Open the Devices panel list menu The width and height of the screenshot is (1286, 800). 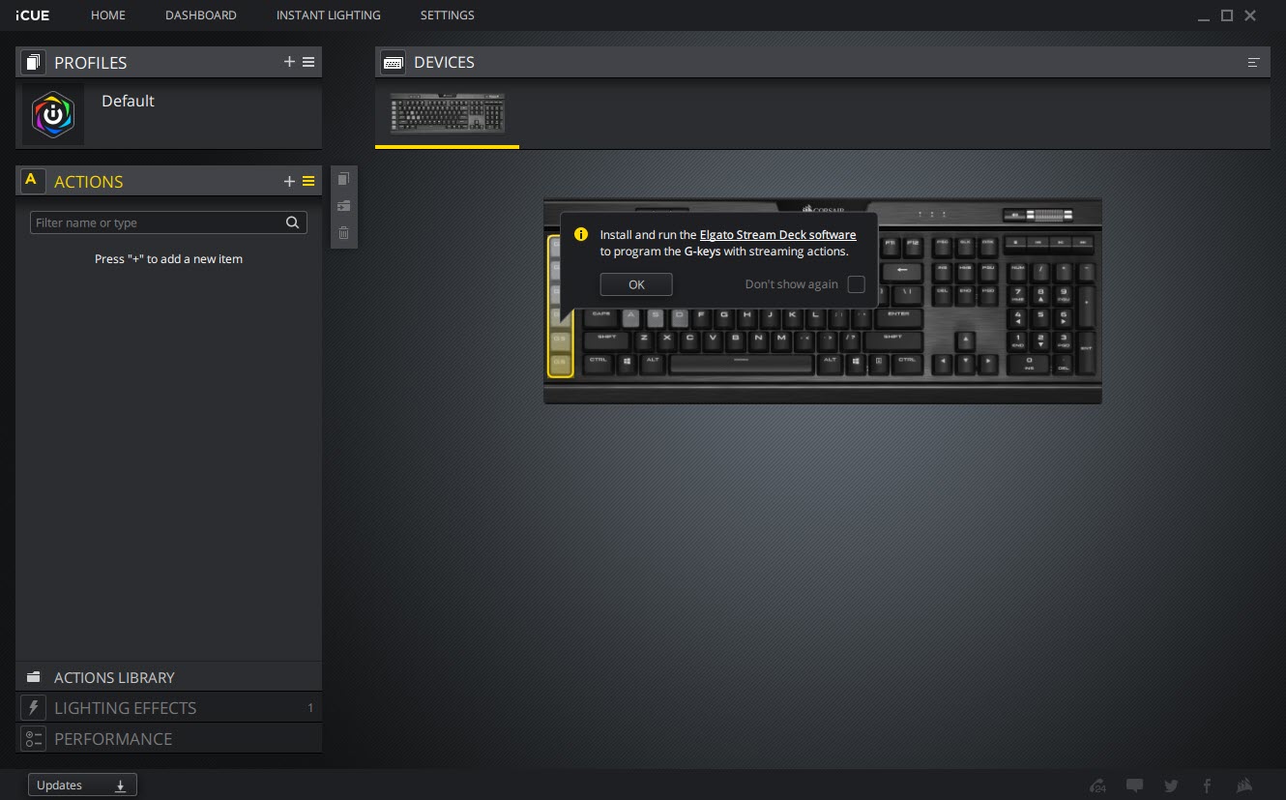1254,62
